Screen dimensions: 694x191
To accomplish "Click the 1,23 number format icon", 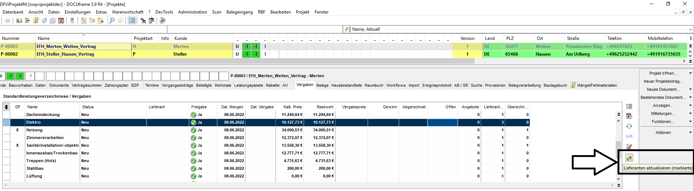I will pos(629,136).
